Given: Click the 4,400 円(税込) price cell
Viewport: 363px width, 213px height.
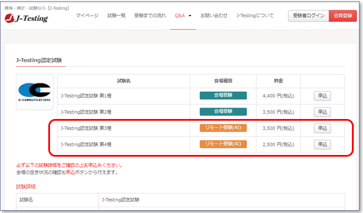Looking at the screenshot, I should [x=278, y=96].
